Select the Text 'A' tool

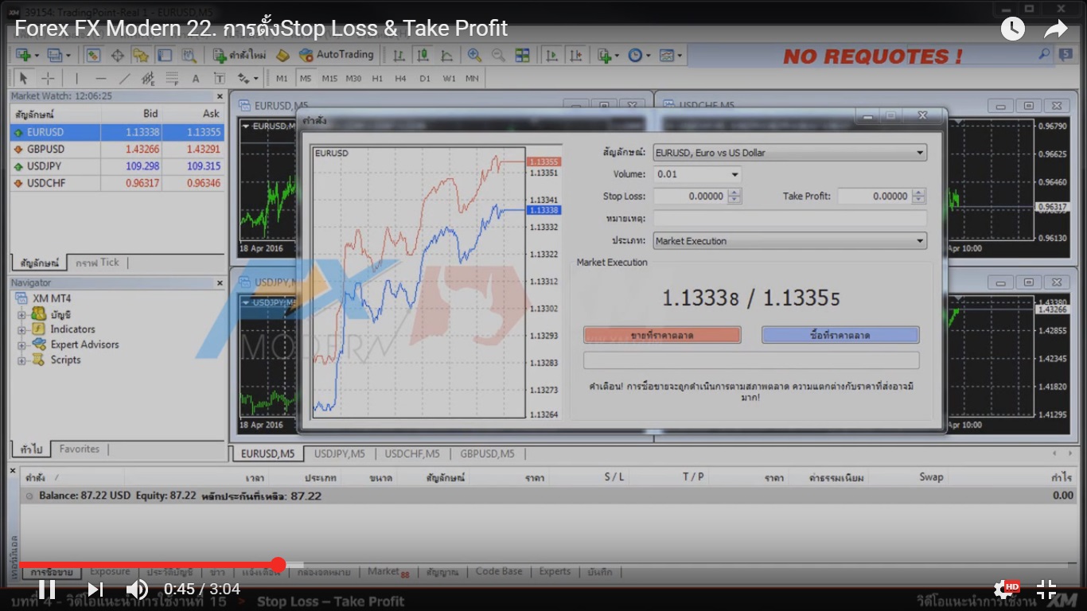(x=196, y=78)
